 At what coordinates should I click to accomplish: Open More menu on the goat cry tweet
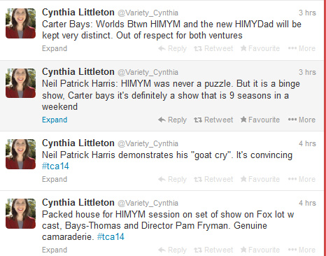(302, 179)
